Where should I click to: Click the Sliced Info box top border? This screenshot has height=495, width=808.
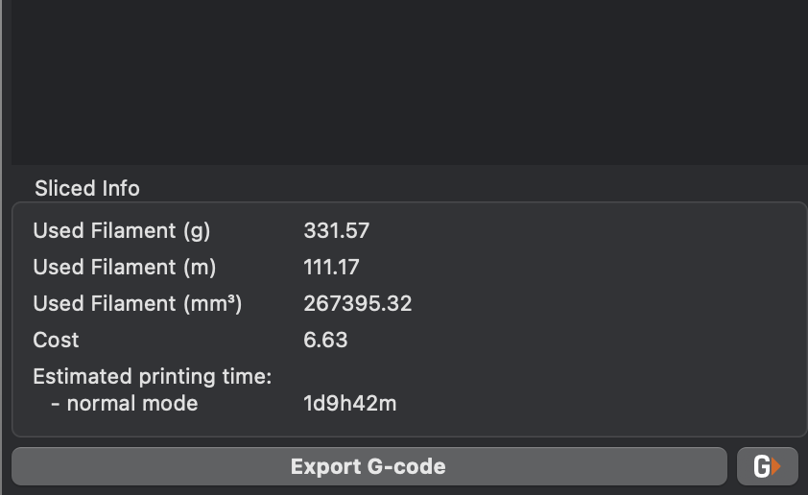409,202
